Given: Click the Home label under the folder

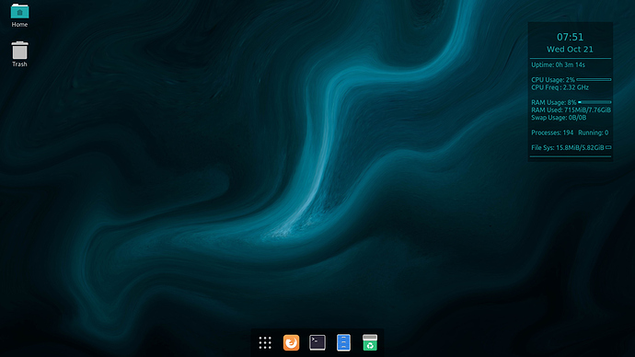Looking at the screenshot, I should (x=19, y=25).
